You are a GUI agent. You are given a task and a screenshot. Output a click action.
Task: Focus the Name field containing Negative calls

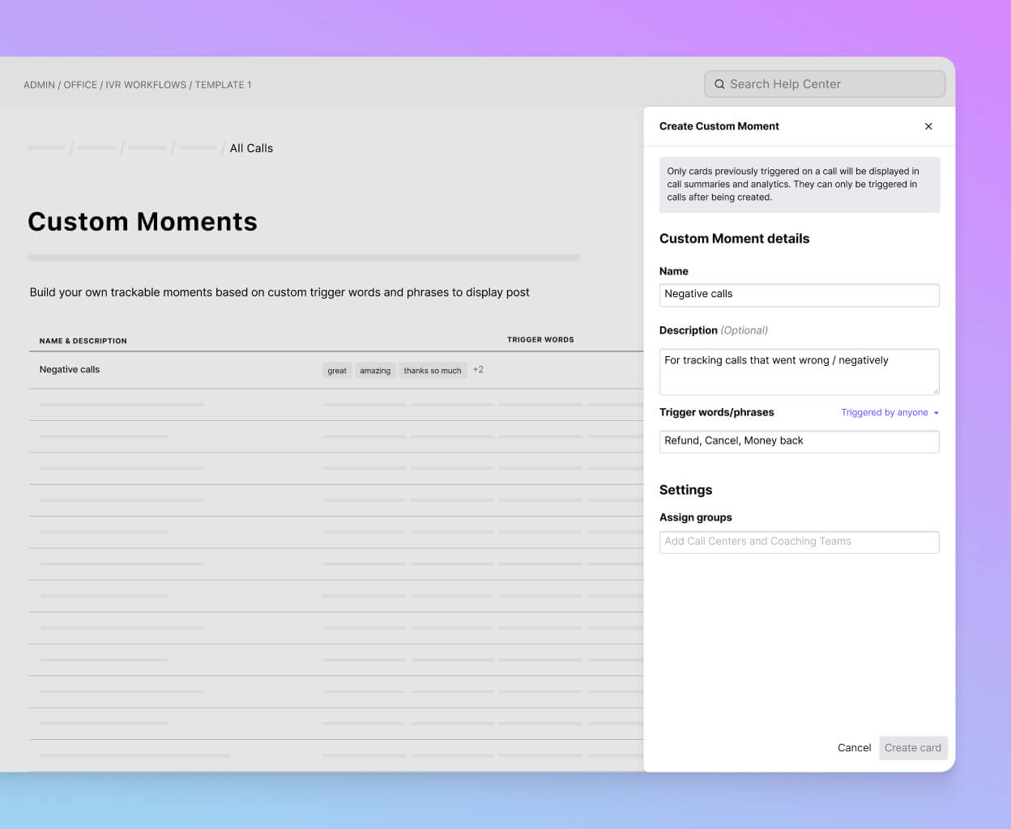coord(799,295)
